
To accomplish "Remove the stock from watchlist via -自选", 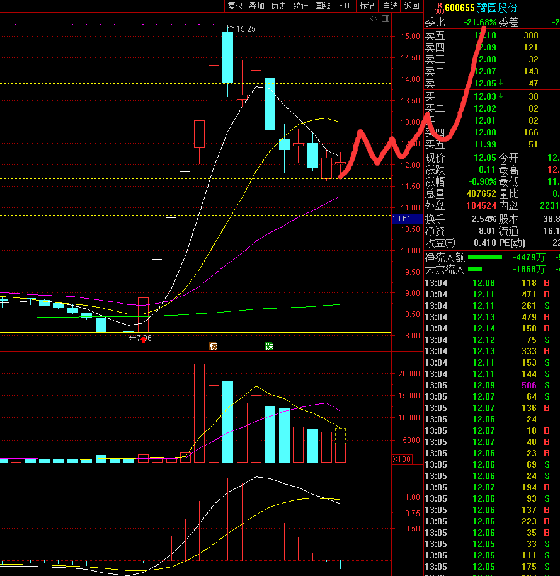I will (x=389, y=6).
